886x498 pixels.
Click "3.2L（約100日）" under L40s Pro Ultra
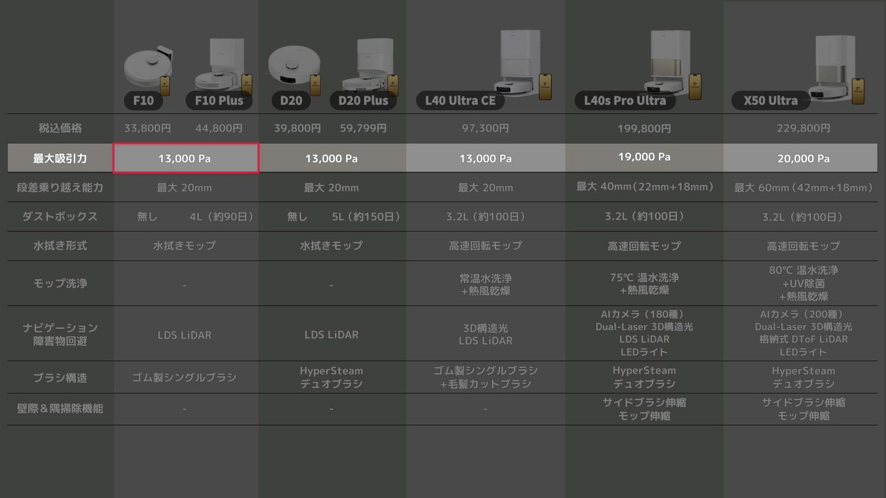(x=644, y=216)
